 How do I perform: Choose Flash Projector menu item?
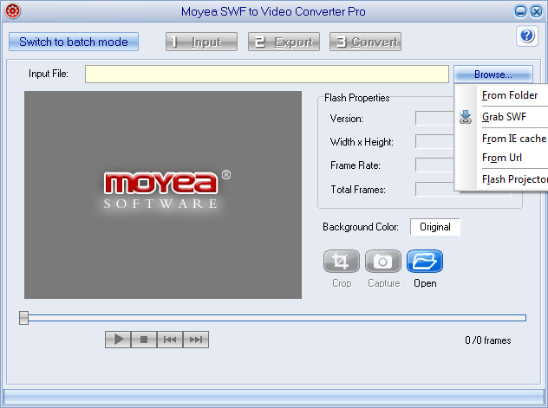(514, 179)
